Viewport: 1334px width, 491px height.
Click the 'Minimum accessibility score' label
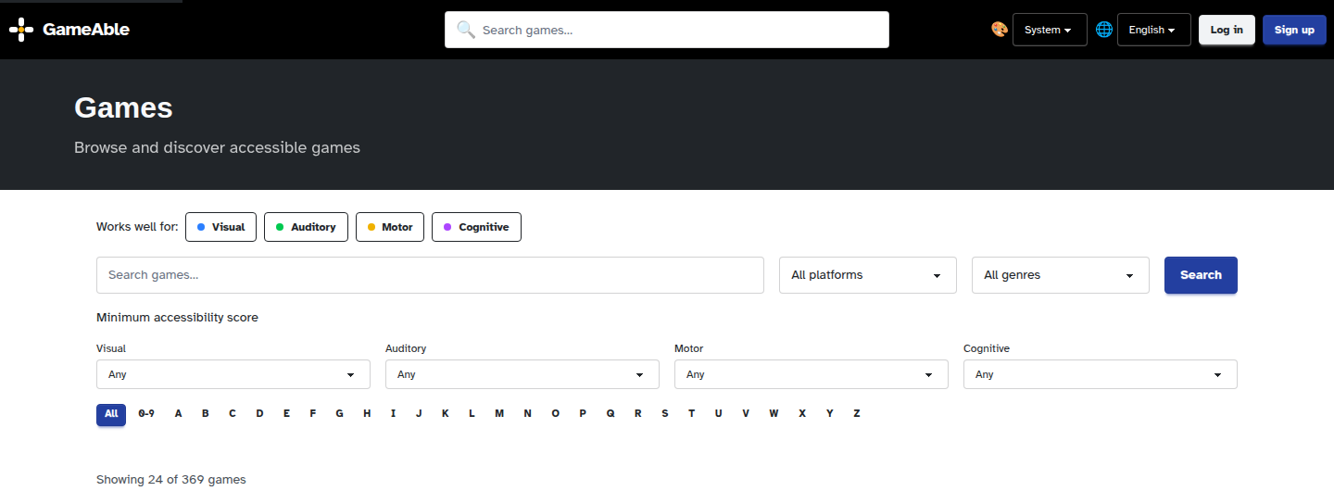click(x=177, y=318)
